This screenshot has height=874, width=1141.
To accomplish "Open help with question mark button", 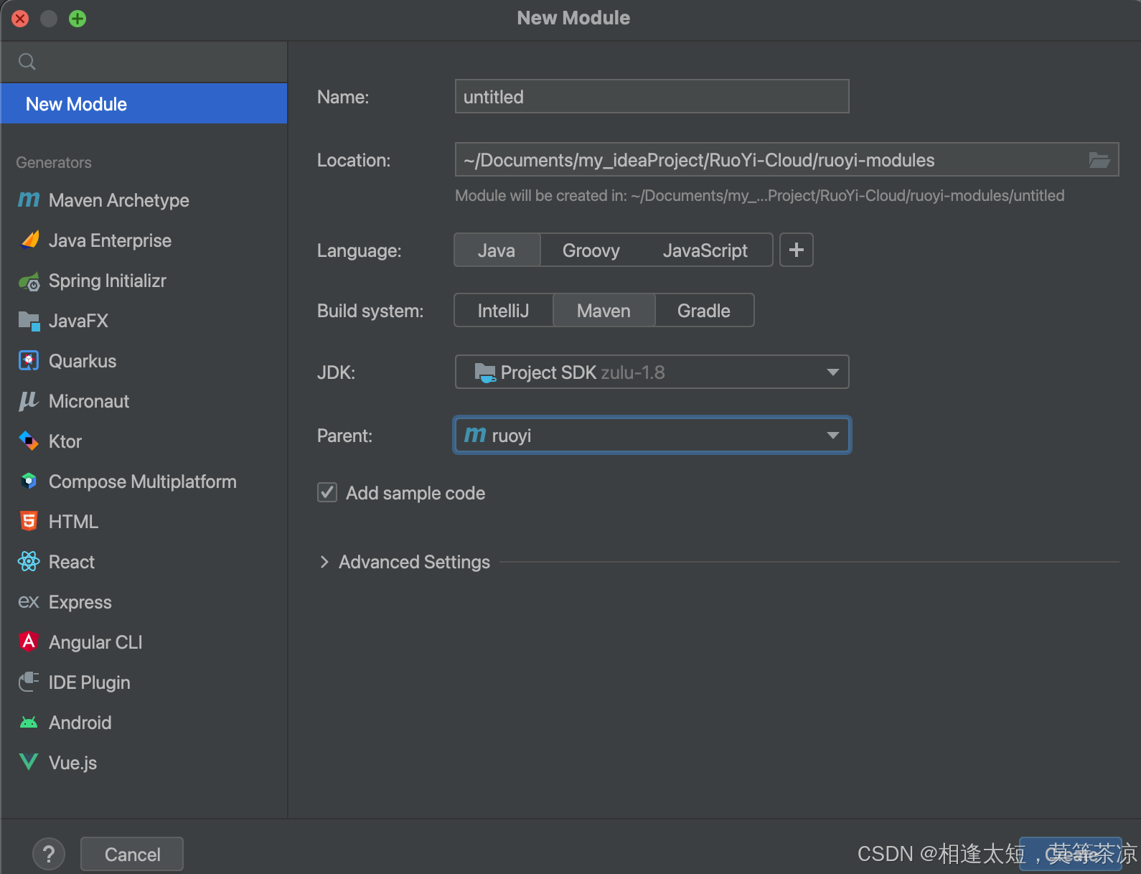I will [x=49, y=854].
